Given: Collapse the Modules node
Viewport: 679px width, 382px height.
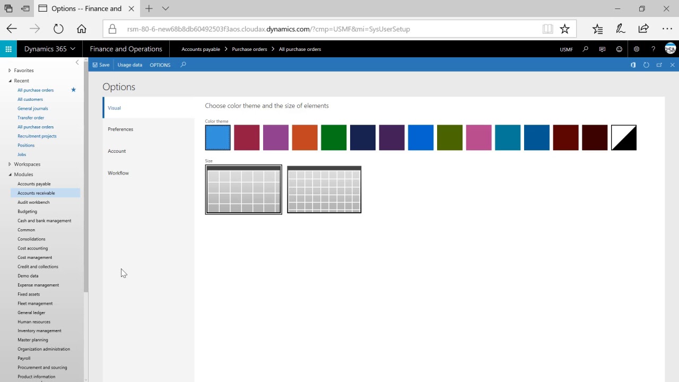Looking at the screenshot, I should (10, 174).
